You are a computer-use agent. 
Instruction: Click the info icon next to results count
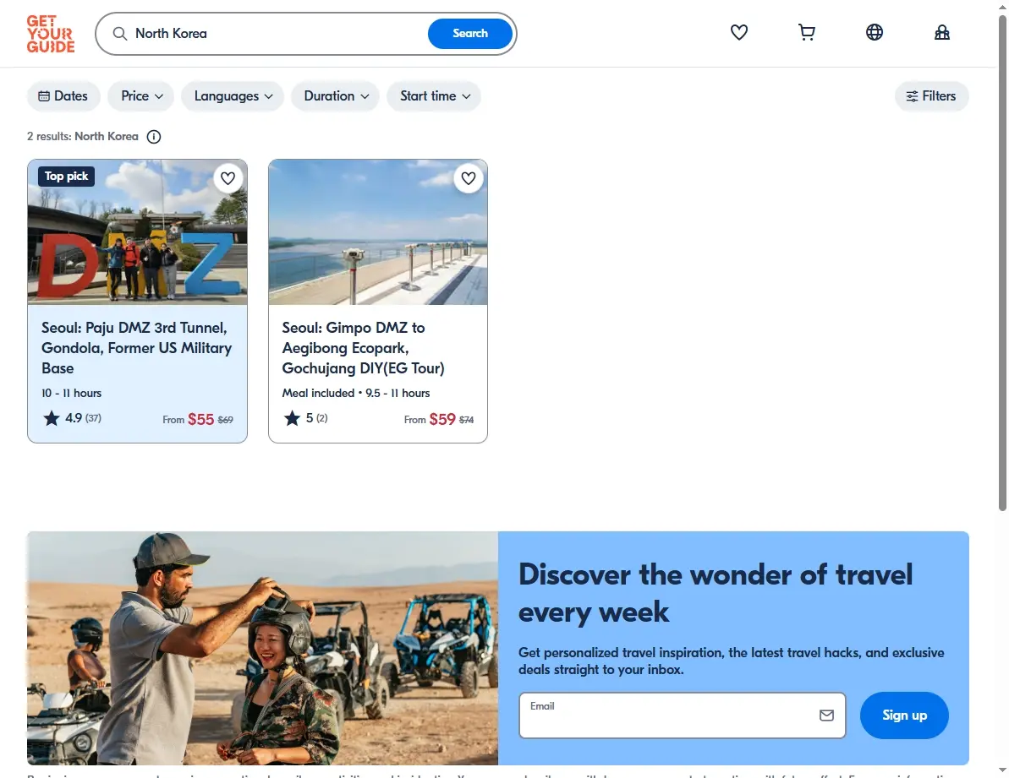coord(154,137)
